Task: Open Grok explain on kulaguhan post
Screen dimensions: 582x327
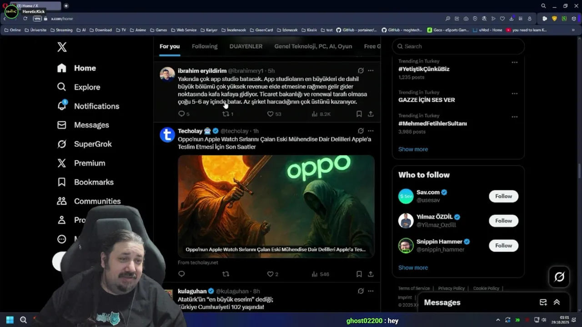Action: click(361, 291)
